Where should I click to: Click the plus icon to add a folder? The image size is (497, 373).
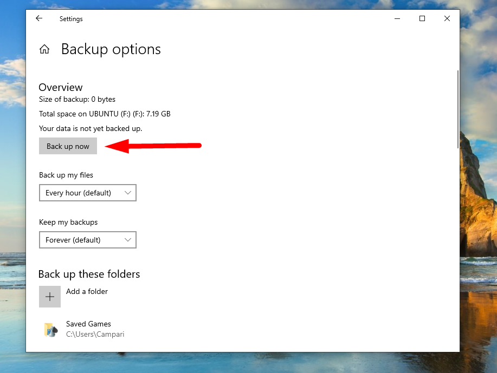pos(50,297)
